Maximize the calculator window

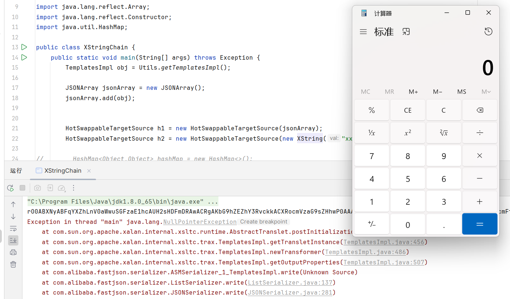coord(468,13)
